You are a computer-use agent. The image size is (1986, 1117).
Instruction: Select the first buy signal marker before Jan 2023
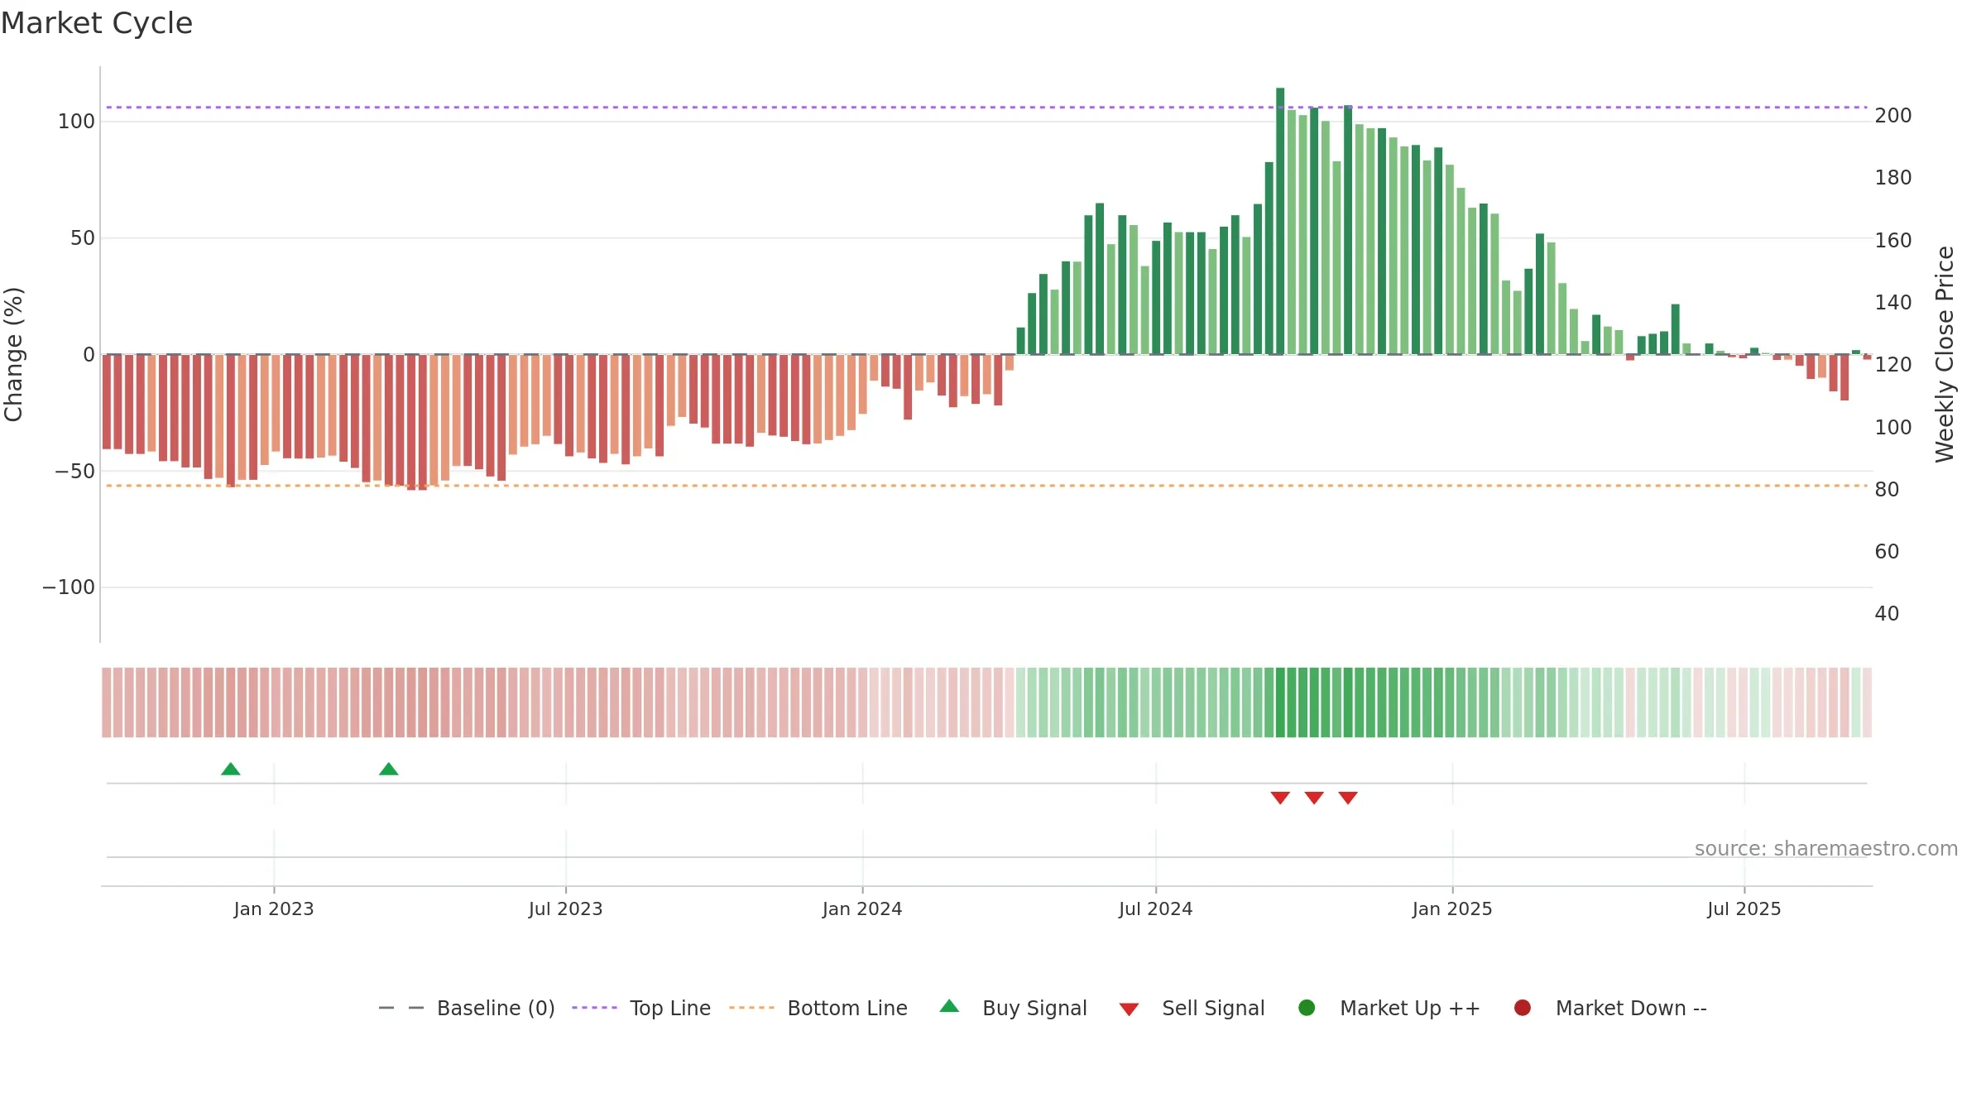coord(231,769)
